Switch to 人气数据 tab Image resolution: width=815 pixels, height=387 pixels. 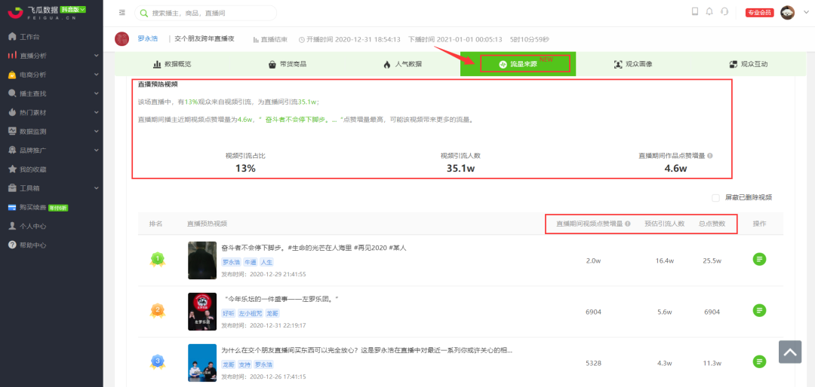(x=402, y=64)
